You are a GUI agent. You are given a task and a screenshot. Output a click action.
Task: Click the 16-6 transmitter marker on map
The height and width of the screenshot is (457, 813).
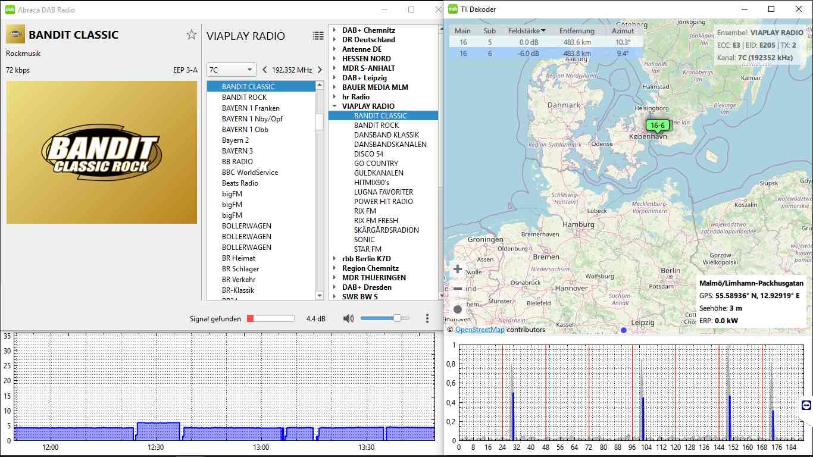[x=658, y=126]
